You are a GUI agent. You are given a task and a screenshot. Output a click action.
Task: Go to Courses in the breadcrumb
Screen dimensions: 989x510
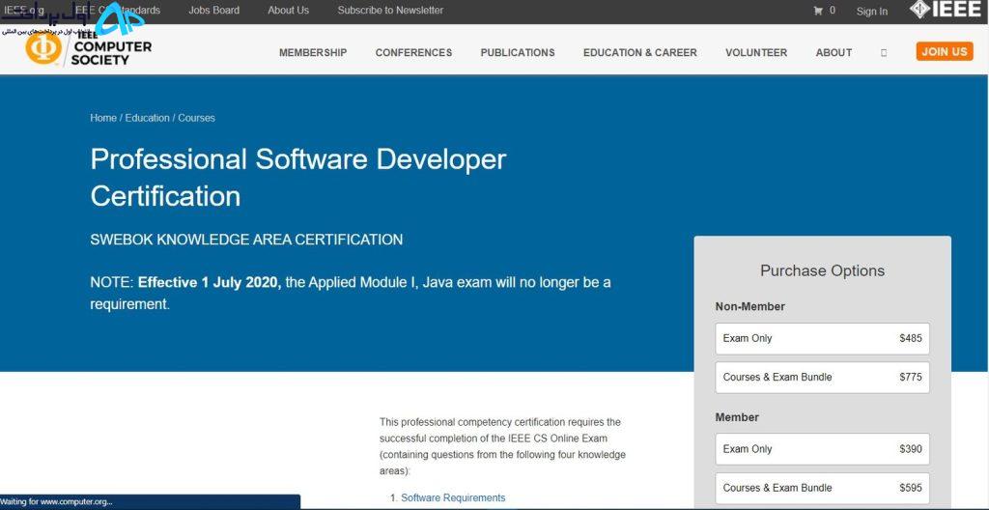pos(197,118)
